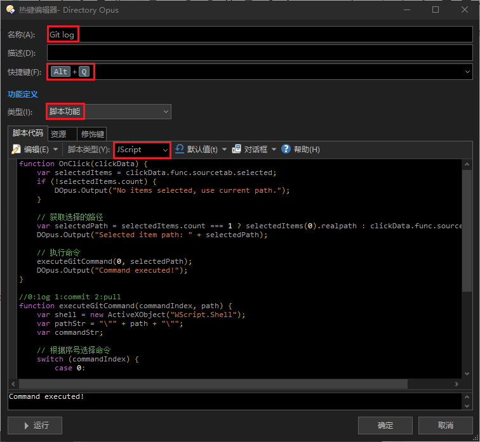Click the 'case 0:' code line
Viewport: 480px width, 442px height.
pyautogui.click(x=70, y=368)
